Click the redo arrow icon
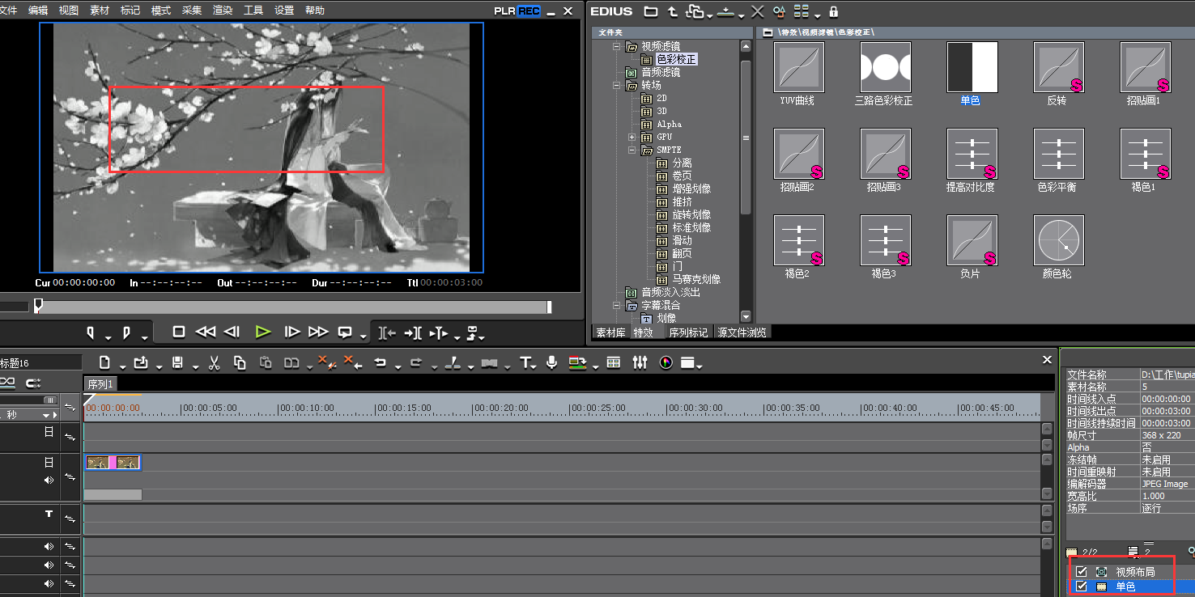 [x=416, y=363]
